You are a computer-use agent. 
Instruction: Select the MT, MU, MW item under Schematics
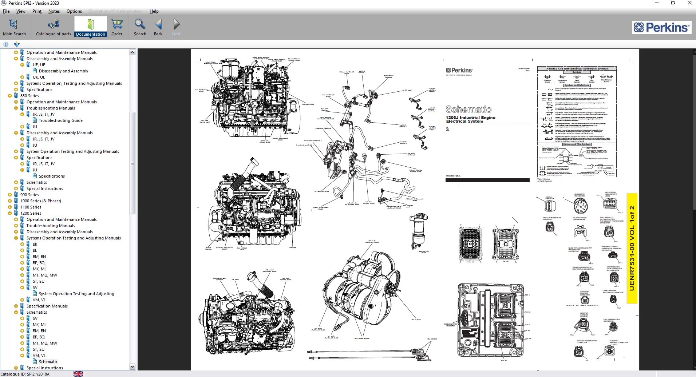[x=45, y=343]
